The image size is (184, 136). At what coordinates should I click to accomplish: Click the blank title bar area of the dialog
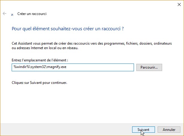click(90, 4)
